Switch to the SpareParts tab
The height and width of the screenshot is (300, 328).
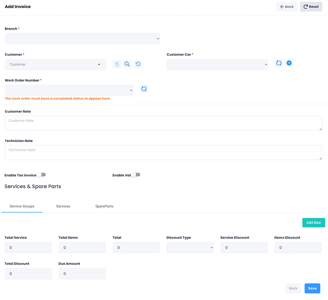(104, 206)
